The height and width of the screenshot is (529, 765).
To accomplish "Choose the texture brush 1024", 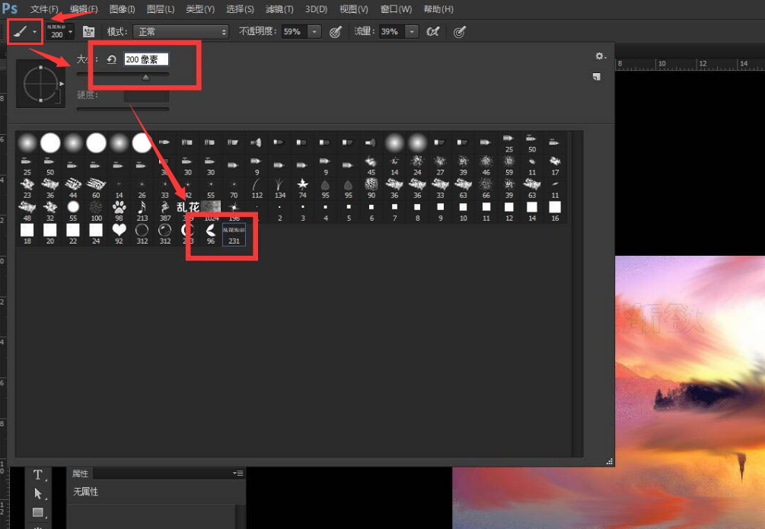I will 211,212.
